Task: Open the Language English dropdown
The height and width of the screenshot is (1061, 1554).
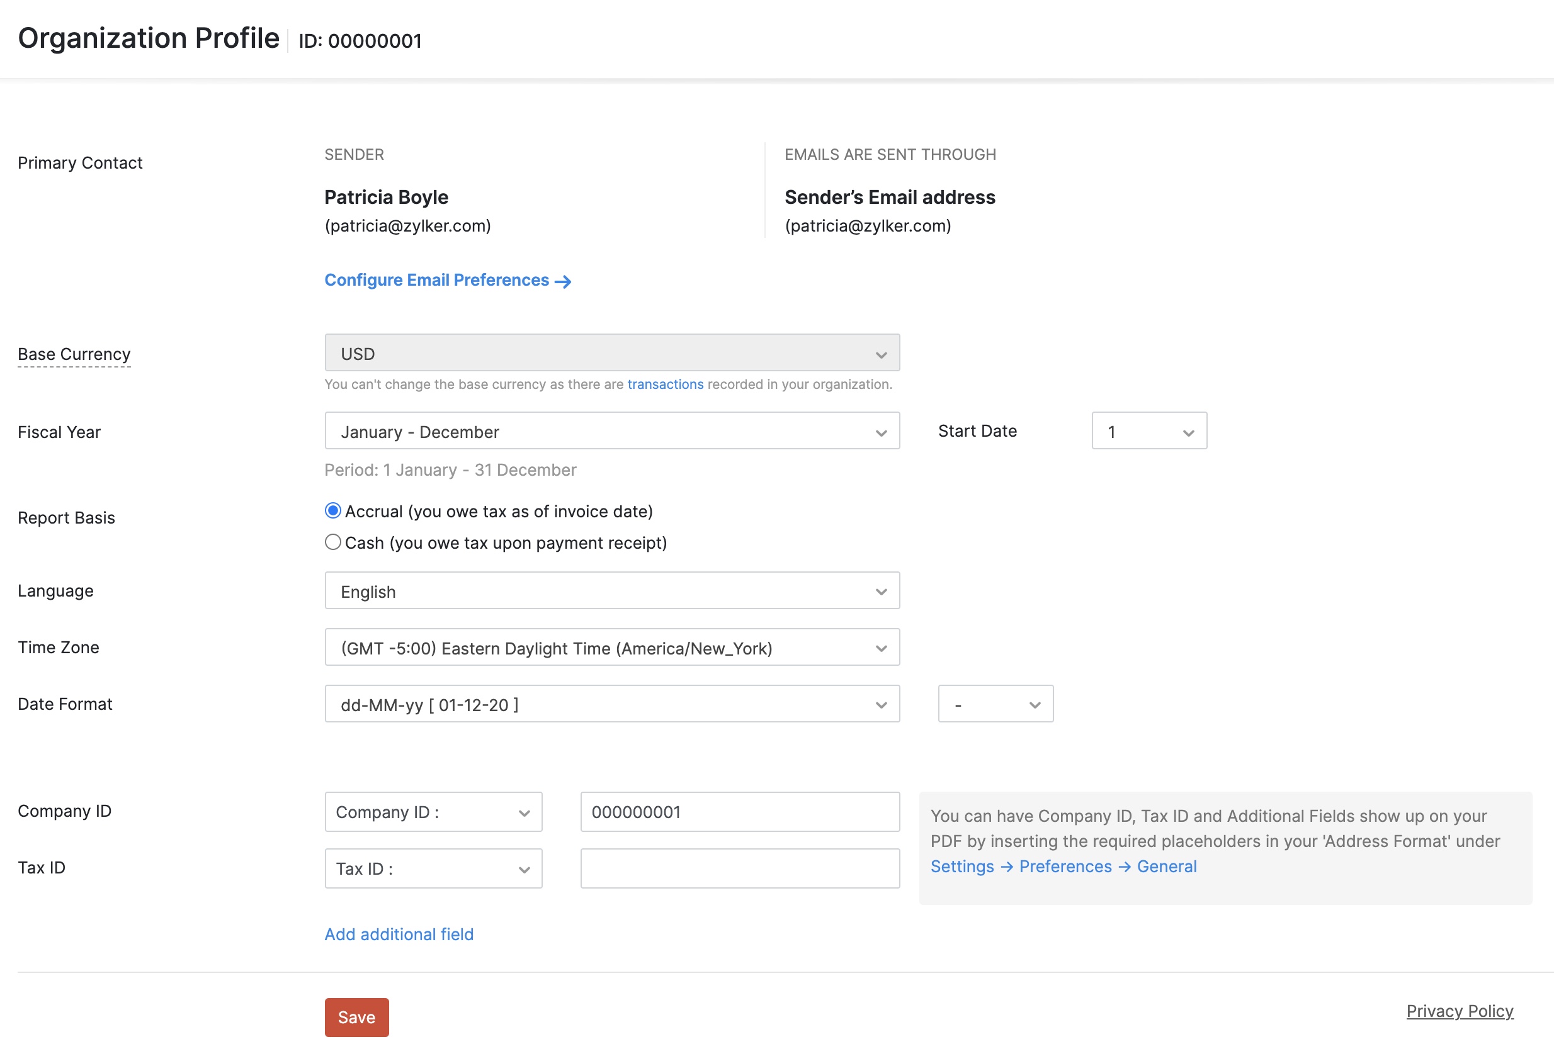Action: [x=612, y=591]
